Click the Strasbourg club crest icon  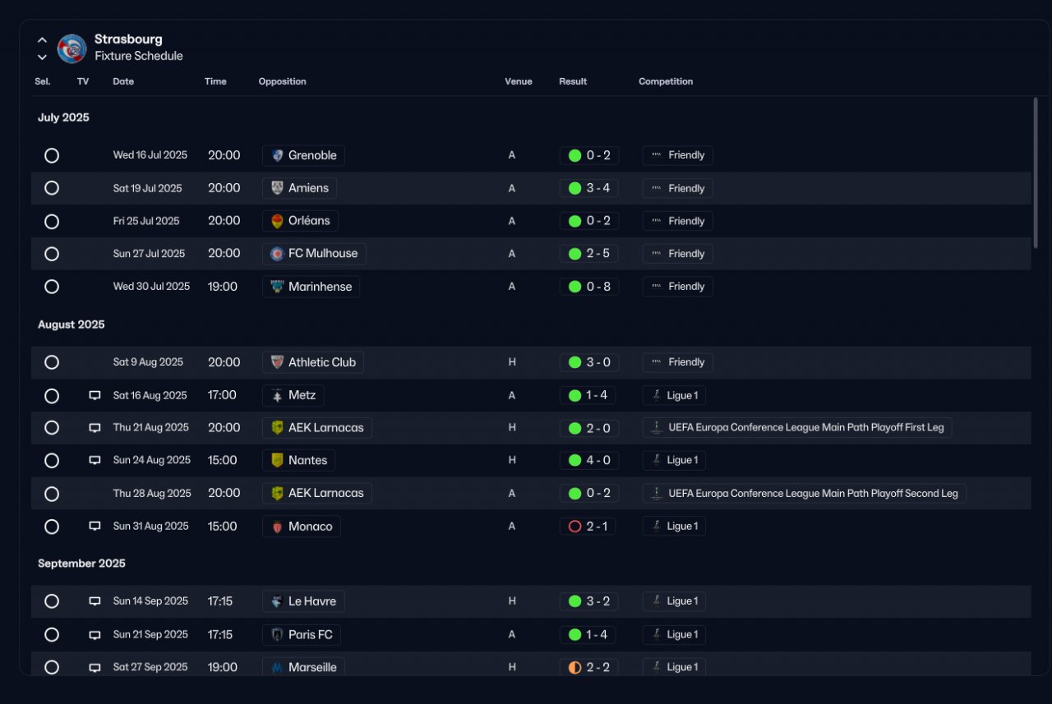(x=72, y=48)
